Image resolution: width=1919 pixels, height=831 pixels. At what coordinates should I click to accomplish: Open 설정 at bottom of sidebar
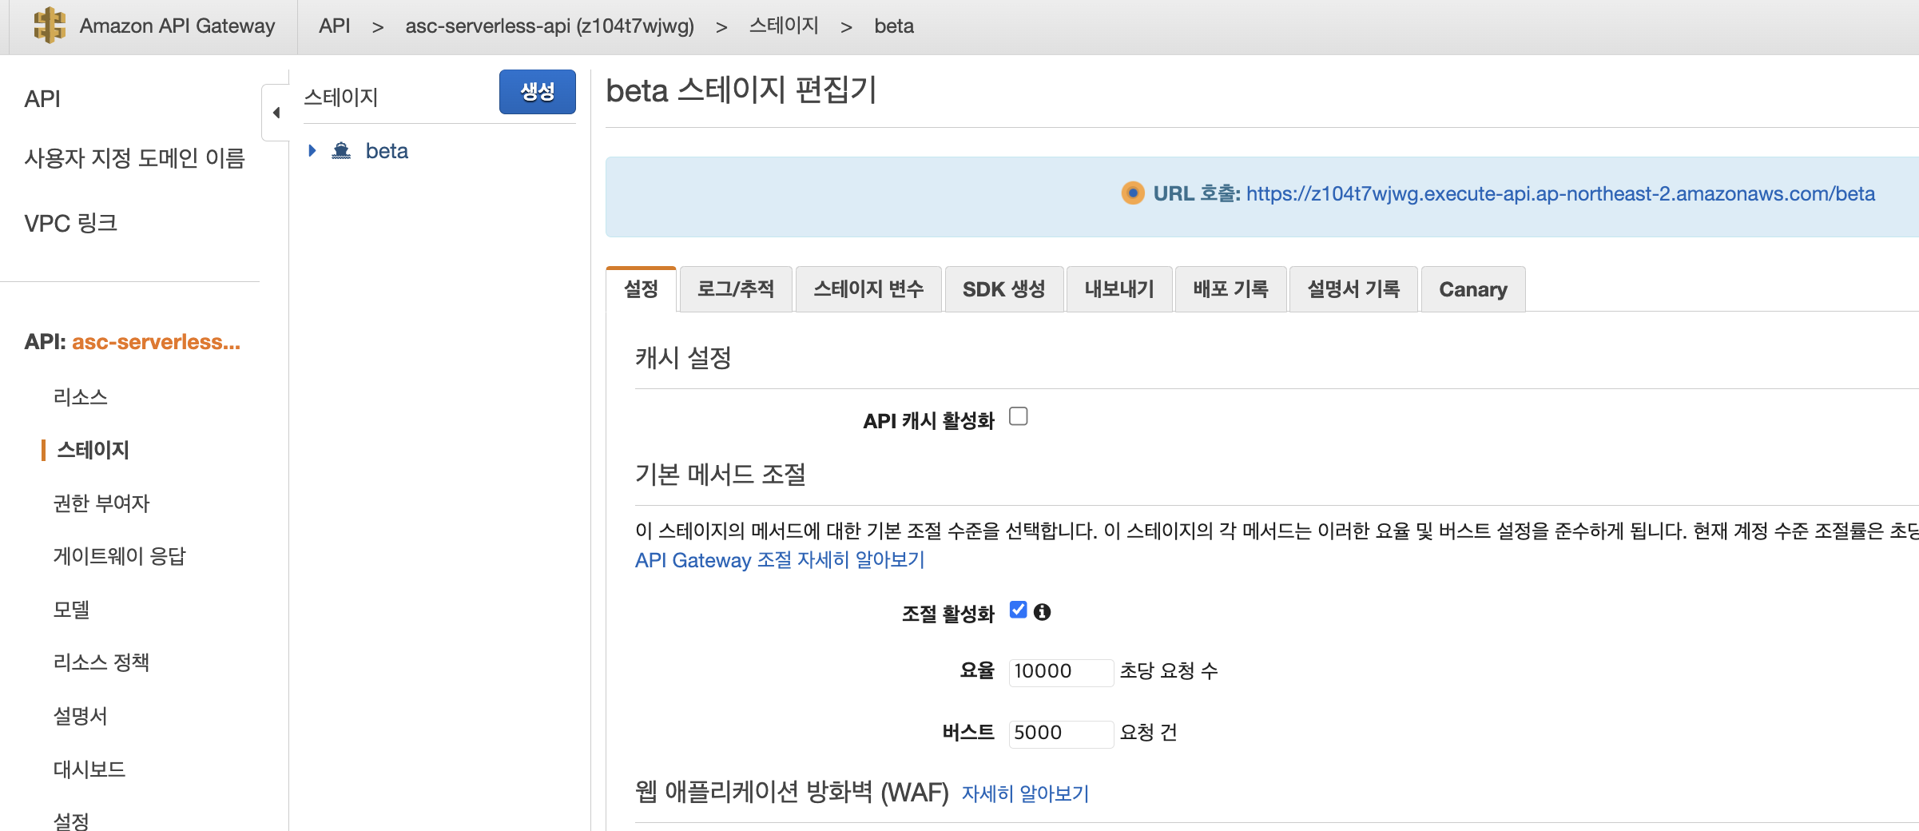click(71, 821)
